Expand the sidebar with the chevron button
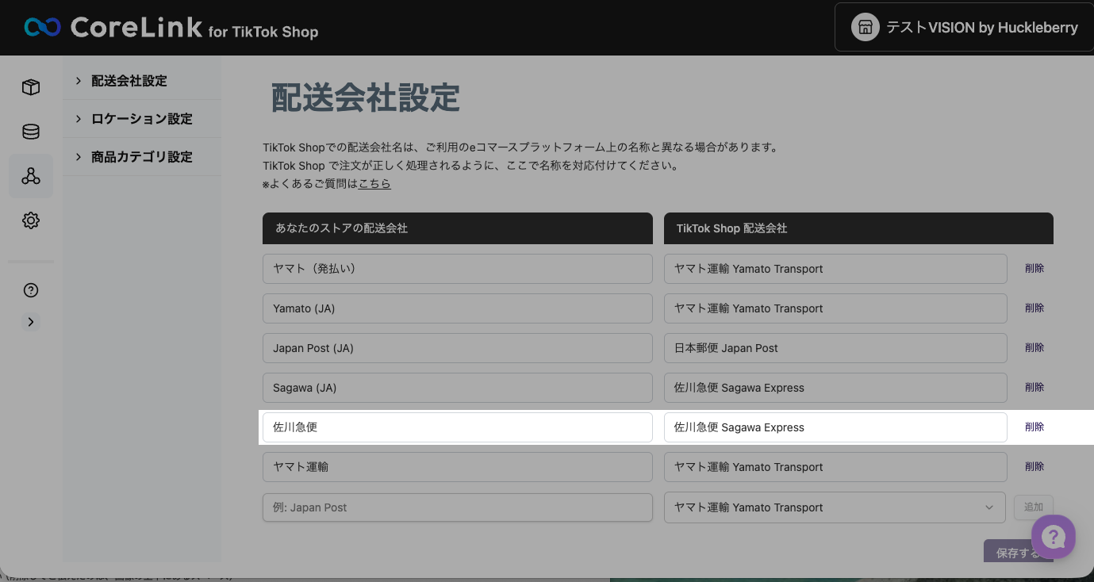 pyautogui.click(x=31, y=322)
